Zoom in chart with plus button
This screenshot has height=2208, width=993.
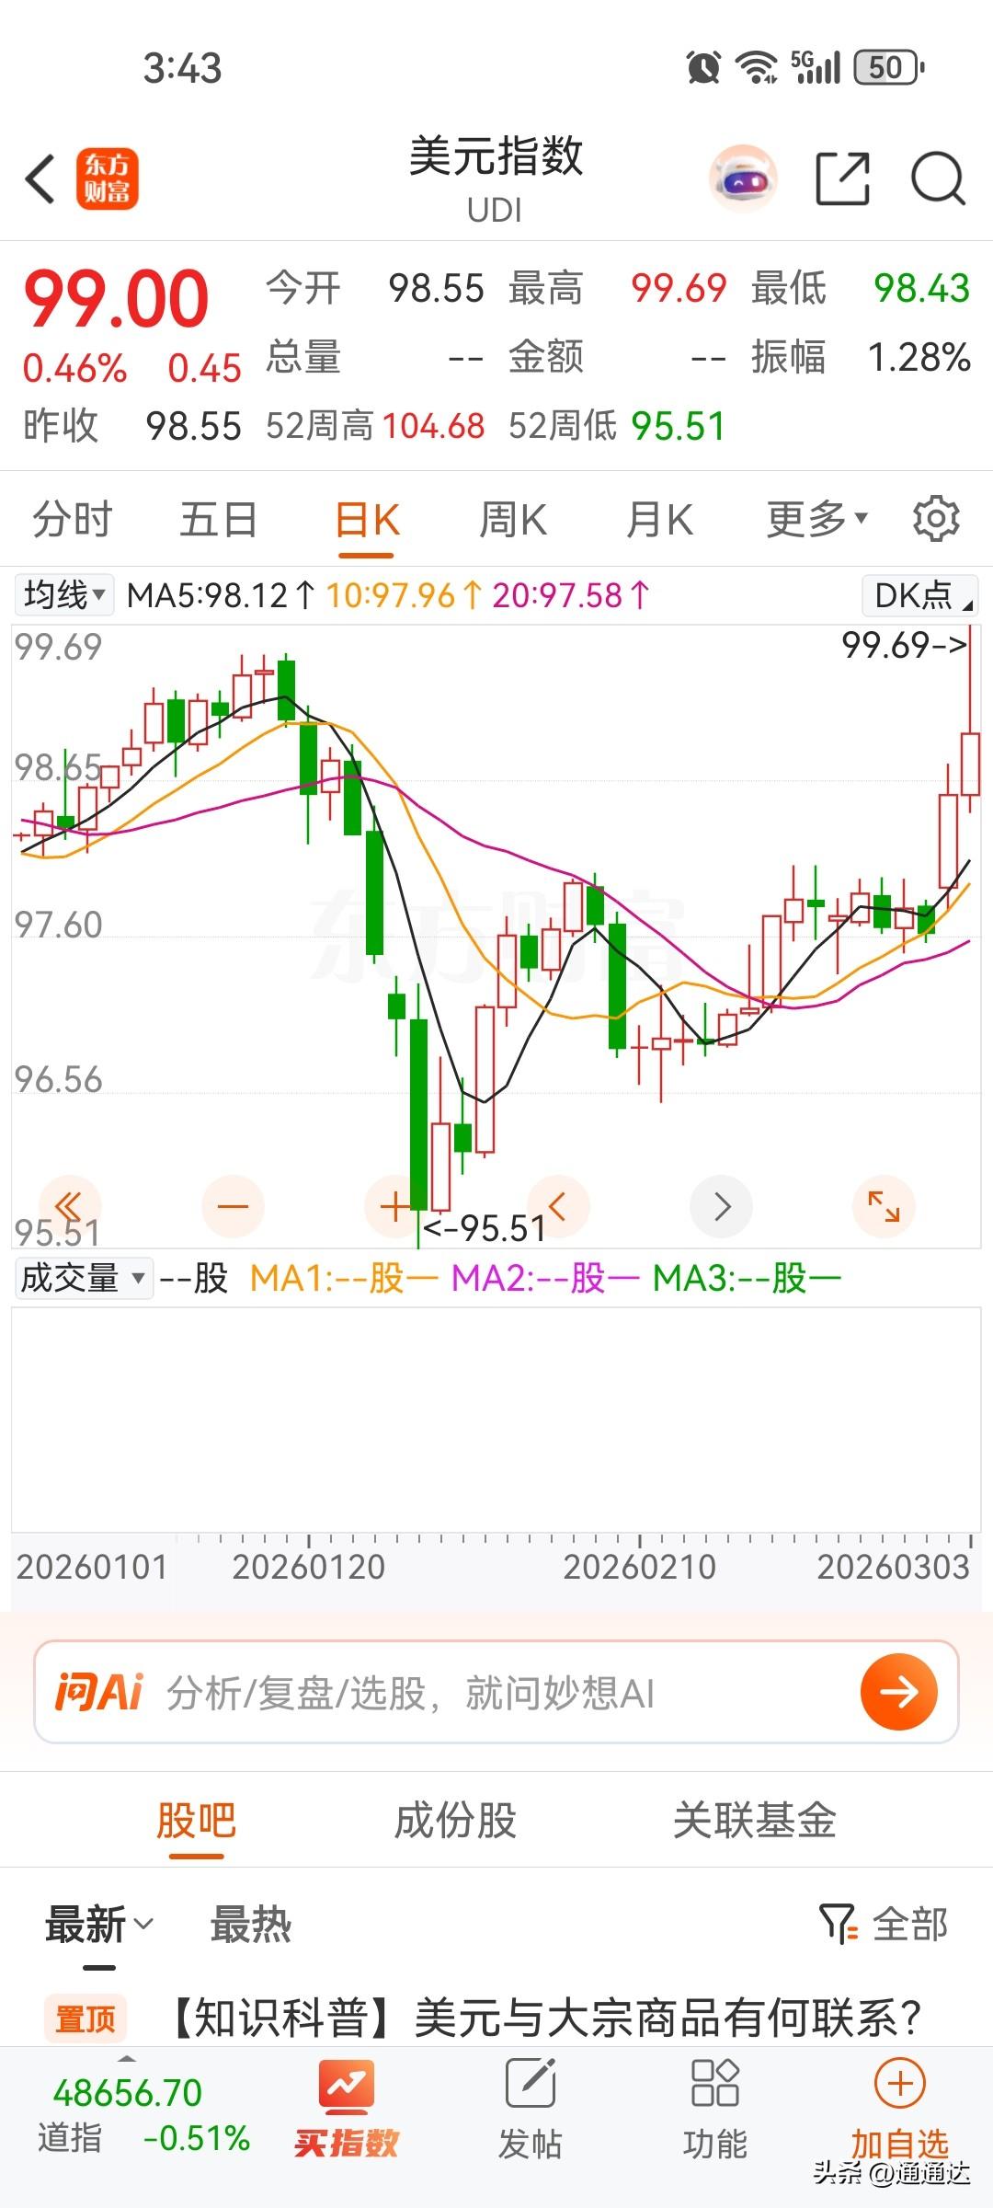click(x=395, y=1205)
